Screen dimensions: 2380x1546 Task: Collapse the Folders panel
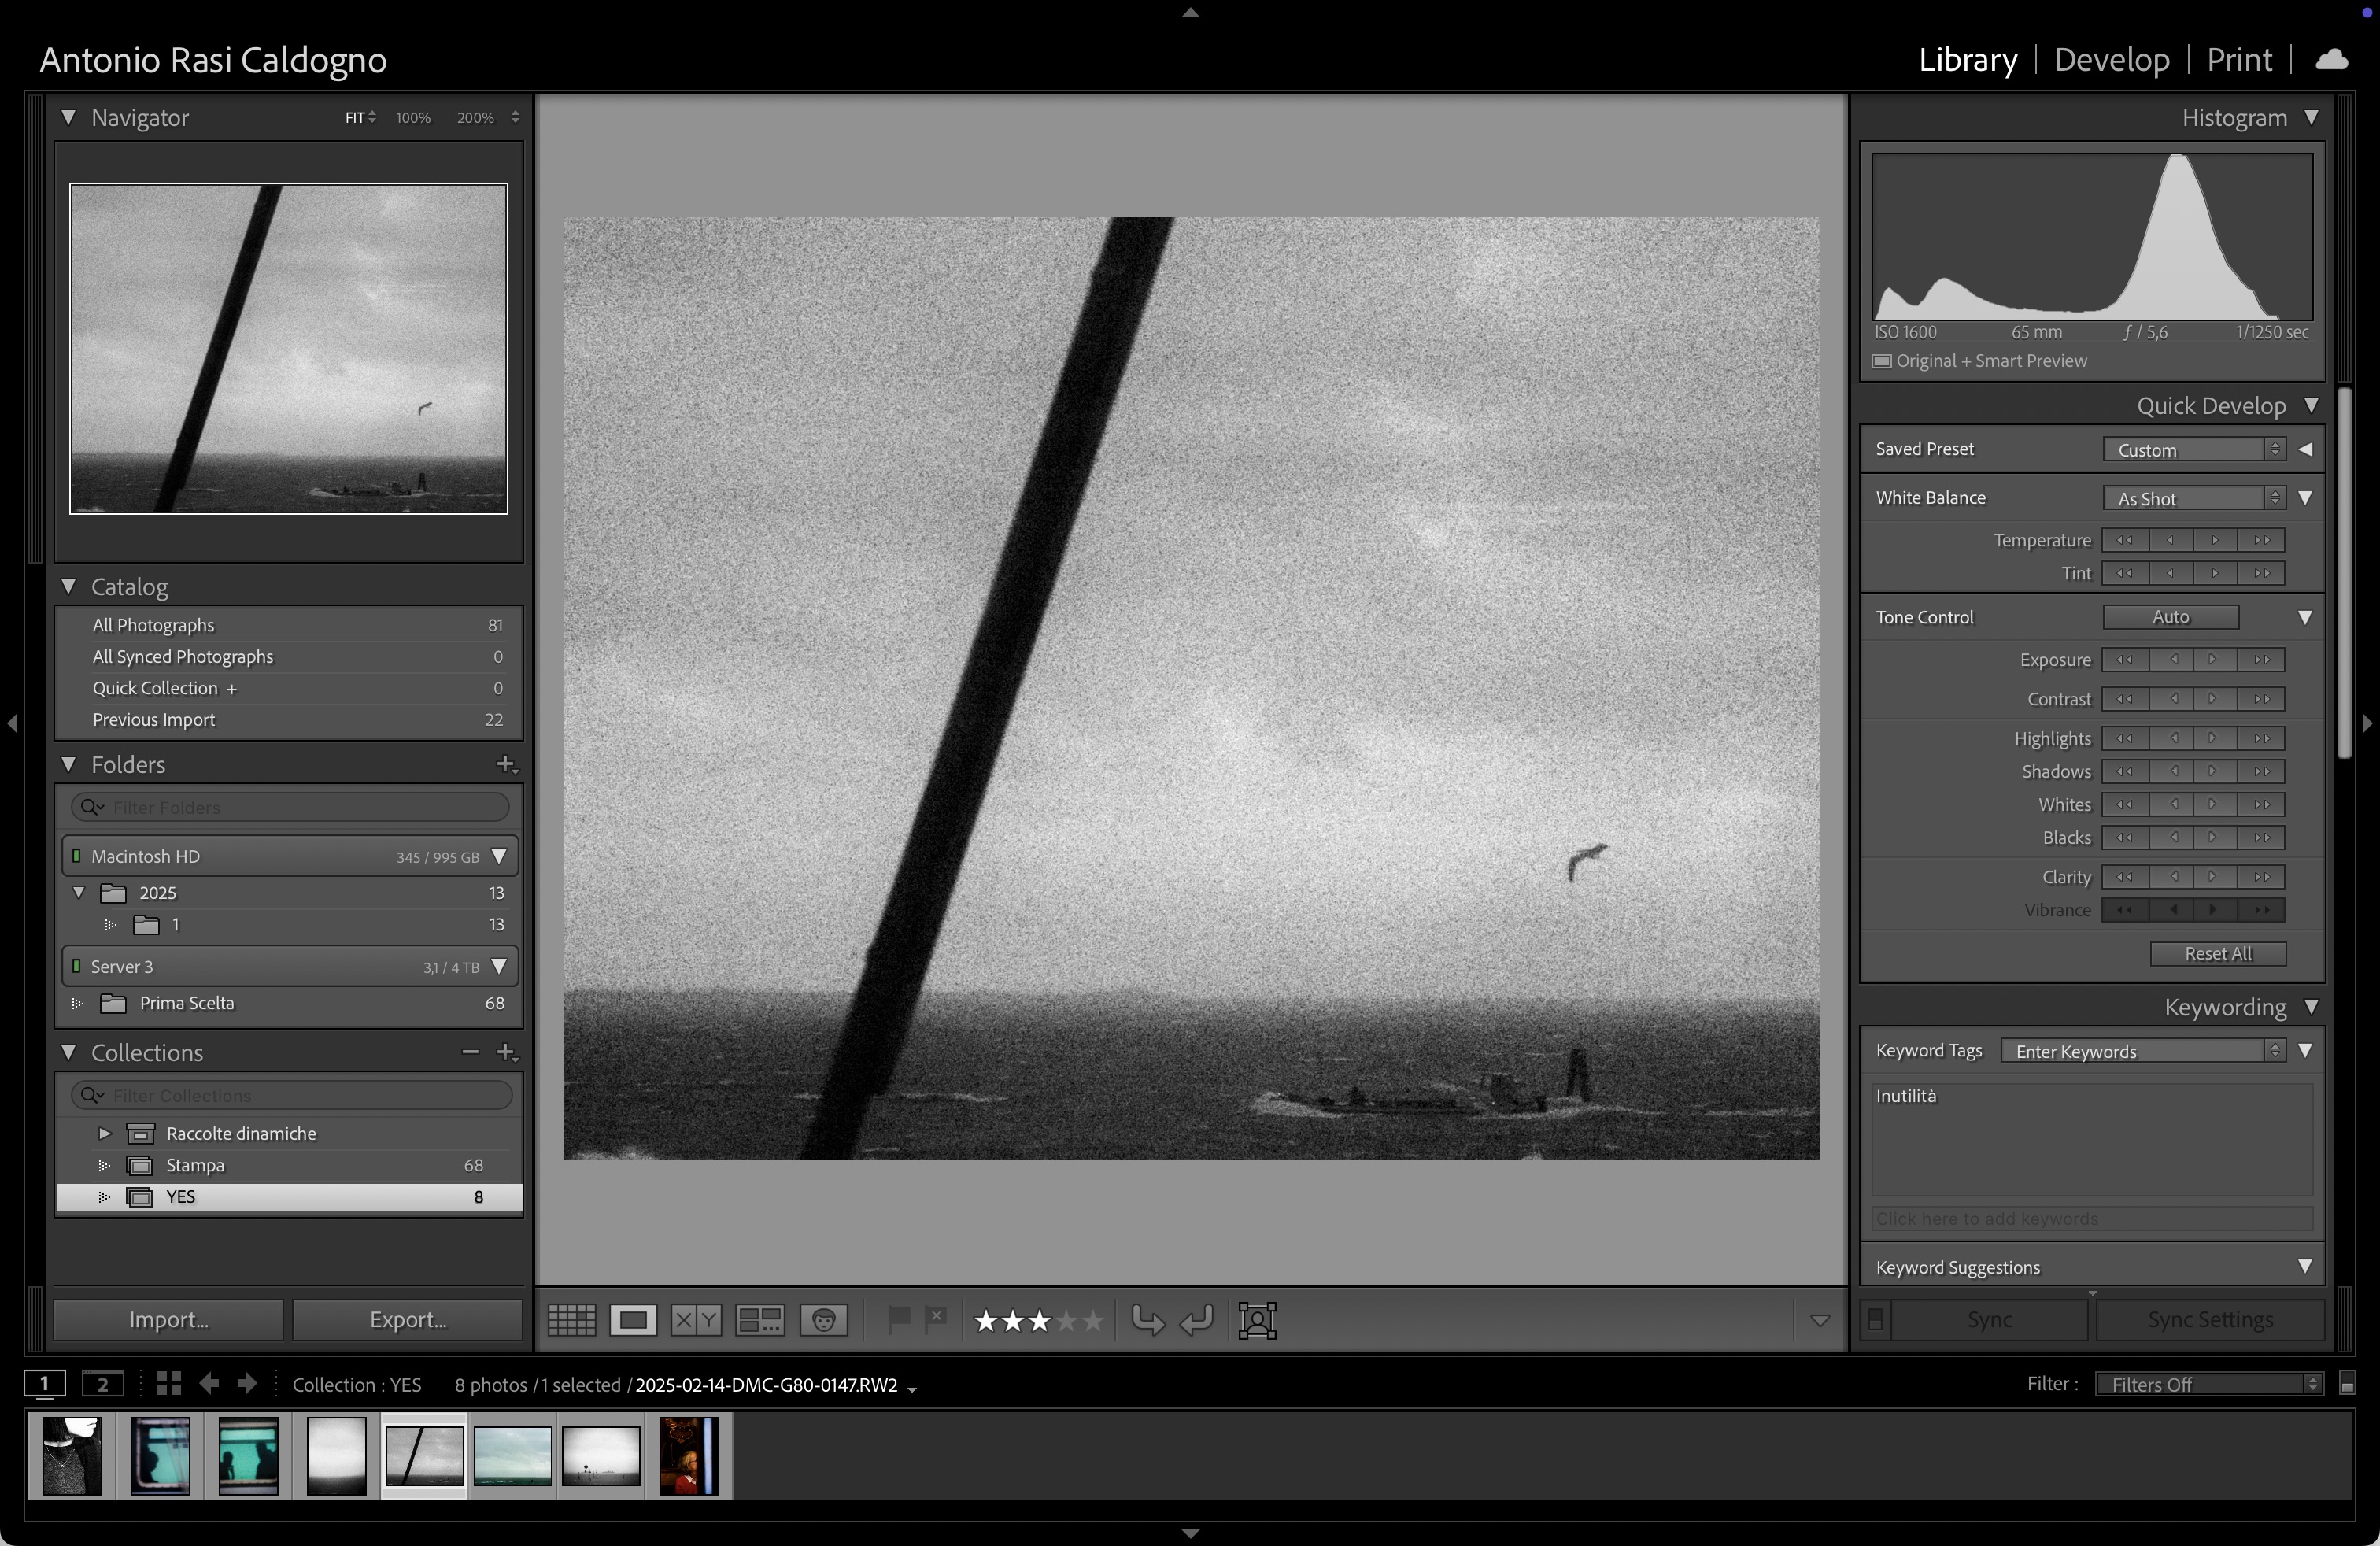(x=69, y=765)
